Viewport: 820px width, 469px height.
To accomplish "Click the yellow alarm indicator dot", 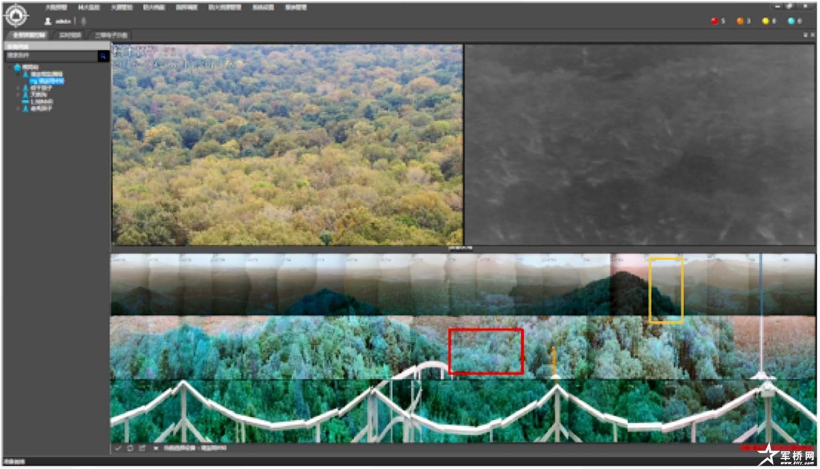I will coord(766,21).
